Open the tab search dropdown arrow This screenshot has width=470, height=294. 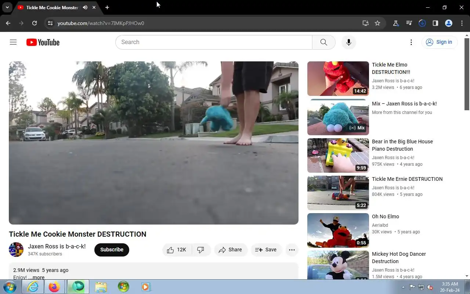coord(7,7)
